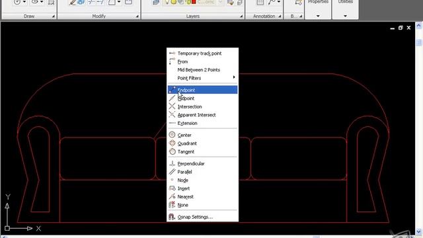Select the Midpoint object snap
423x238 pixels.
(x=202, y=99)
